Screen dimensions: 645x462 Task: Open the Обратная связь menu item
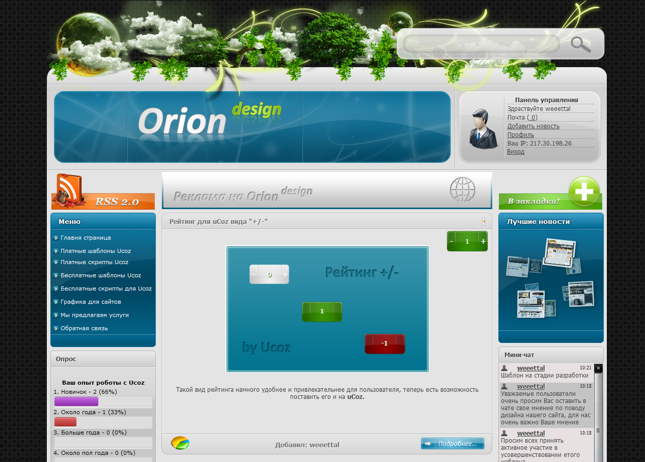click(84, 328)
